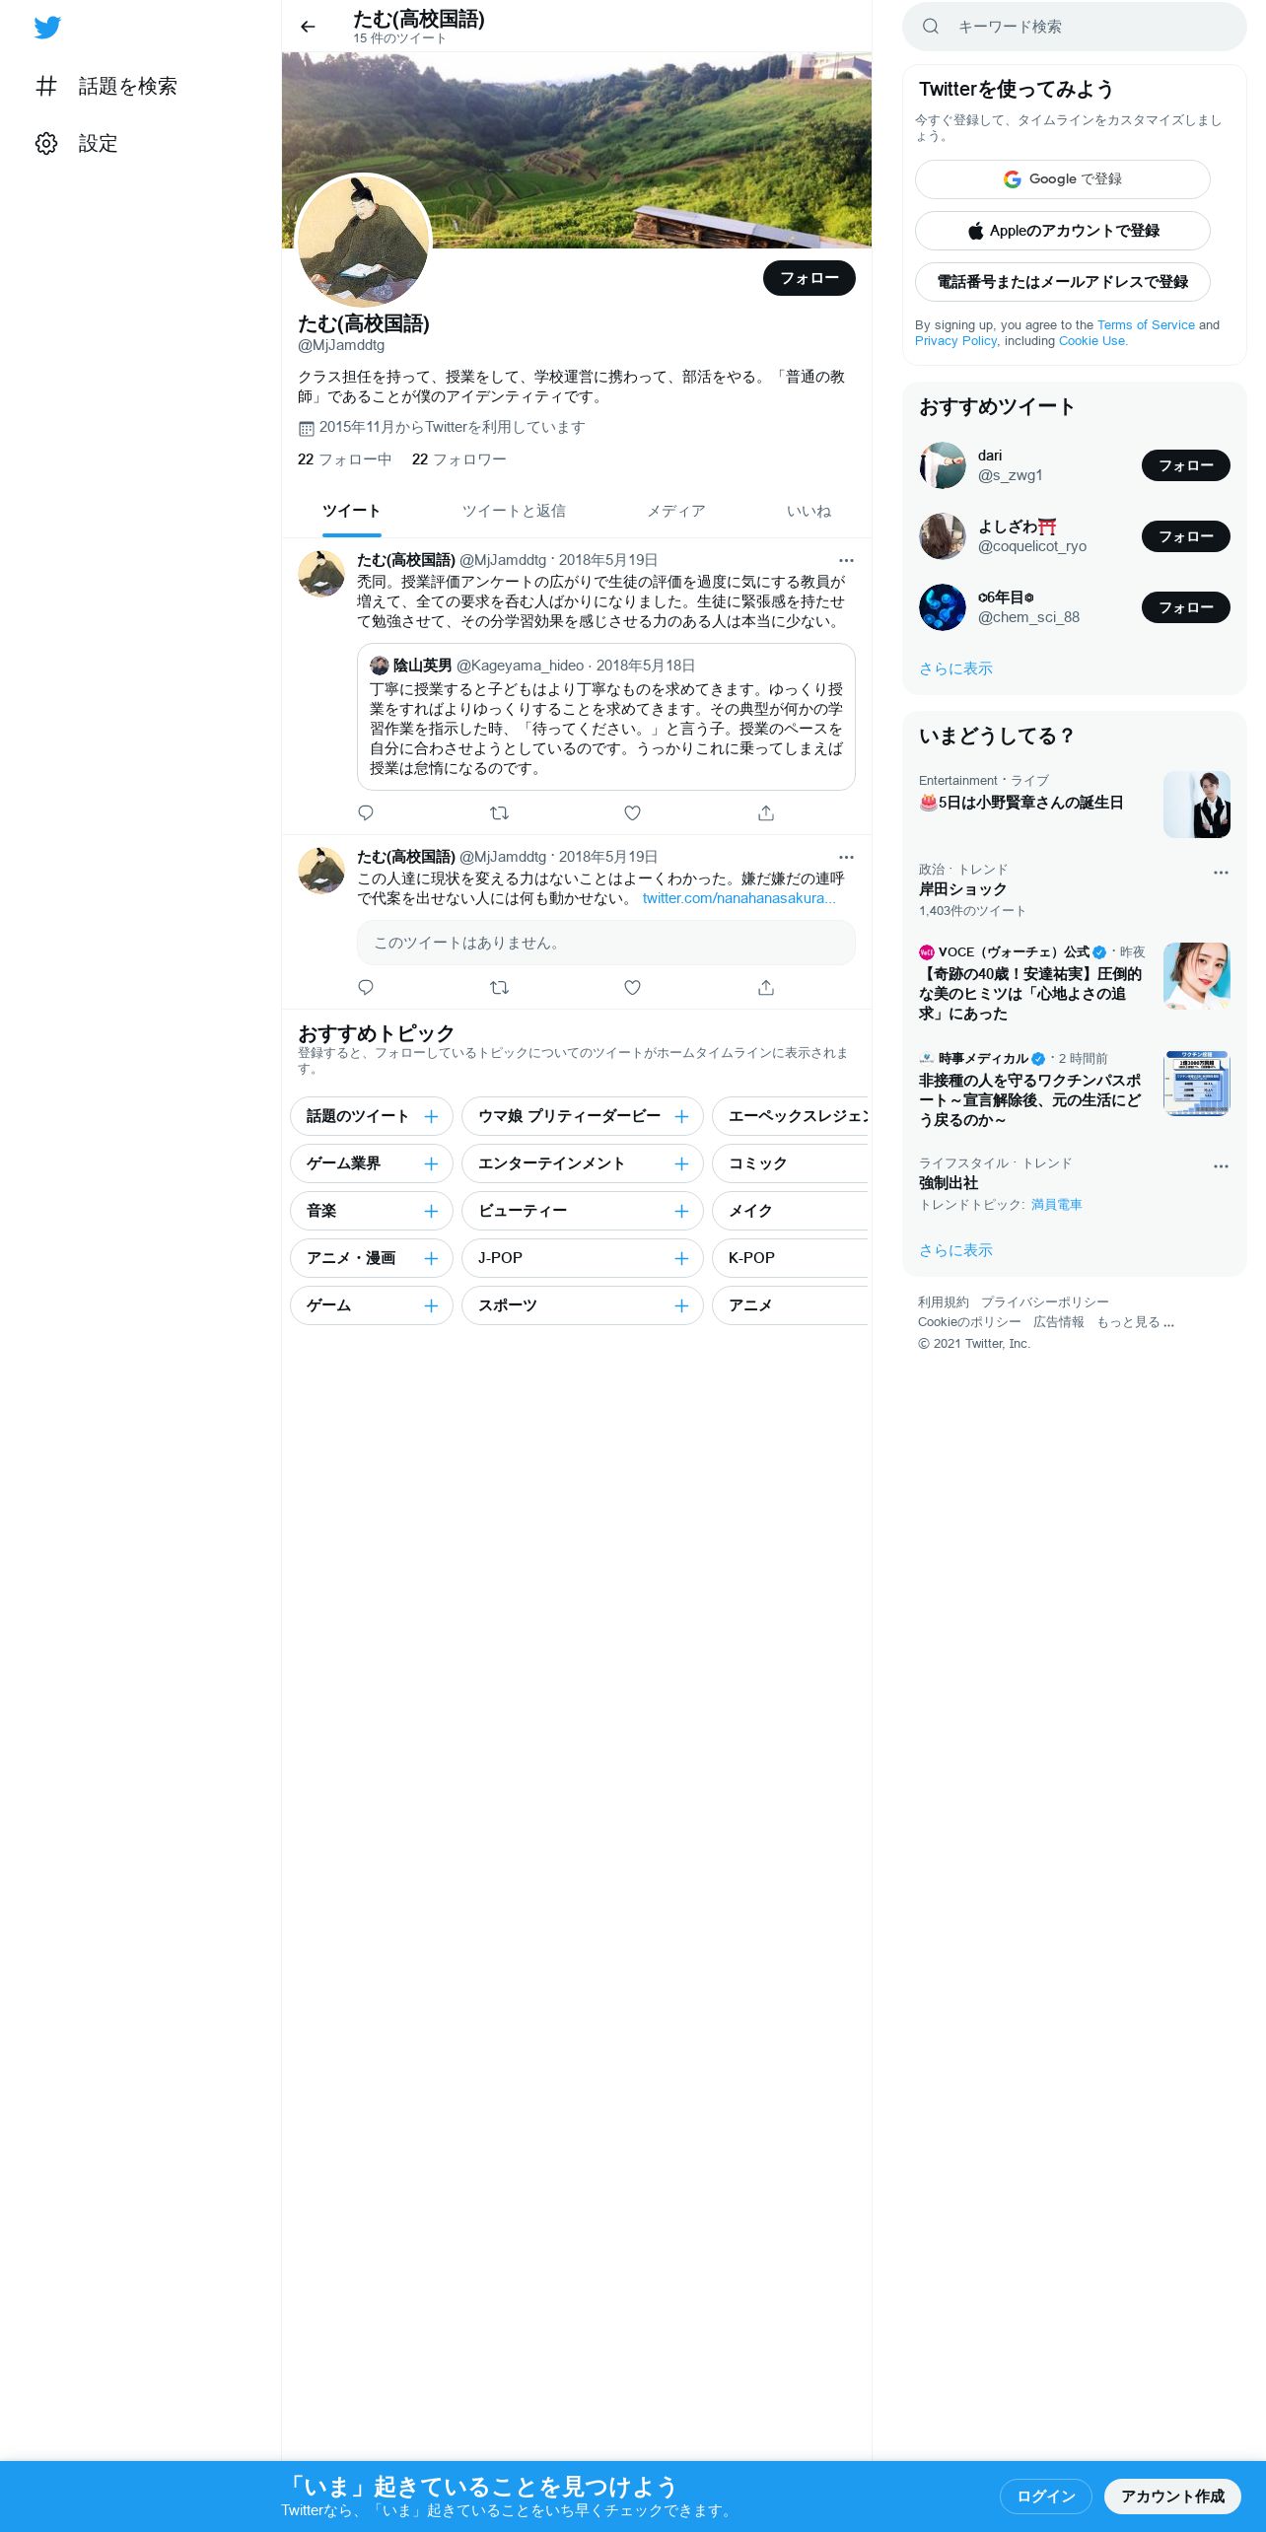
Task: Click the キーワード検索 search field
Action: (1075, 27)
